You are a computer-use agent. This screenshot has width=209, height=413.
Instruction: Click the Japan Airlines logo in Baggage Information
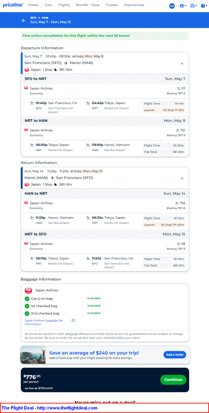coord(28,291)
